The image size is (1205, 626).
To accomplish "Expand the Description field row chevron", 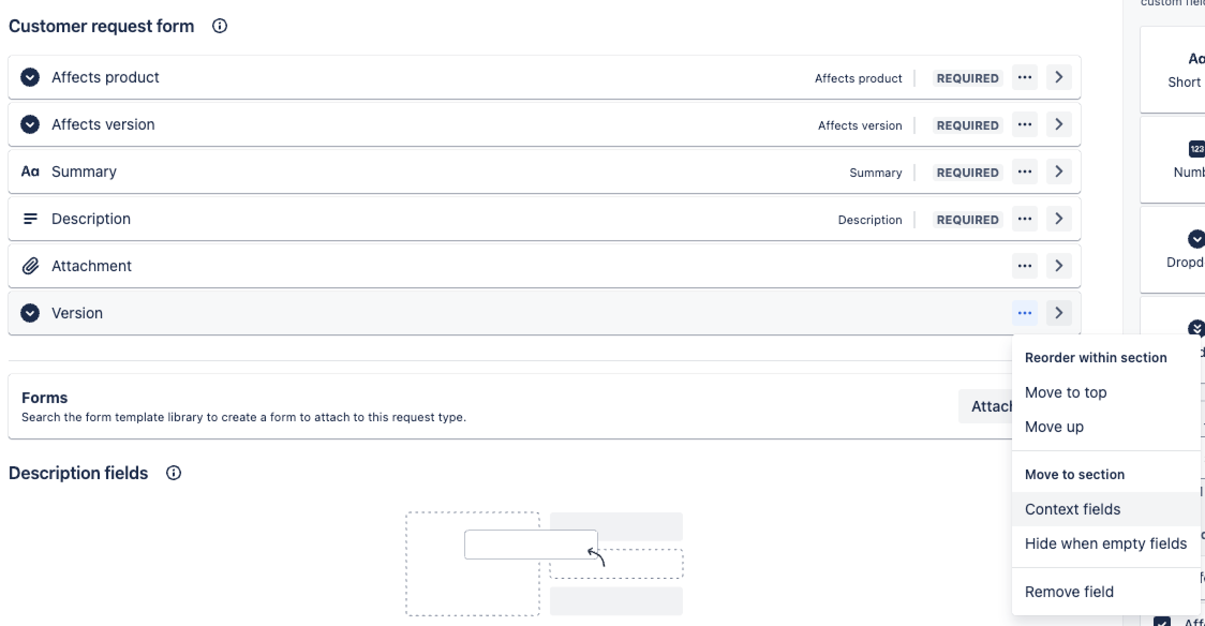I will [1058, 218].
